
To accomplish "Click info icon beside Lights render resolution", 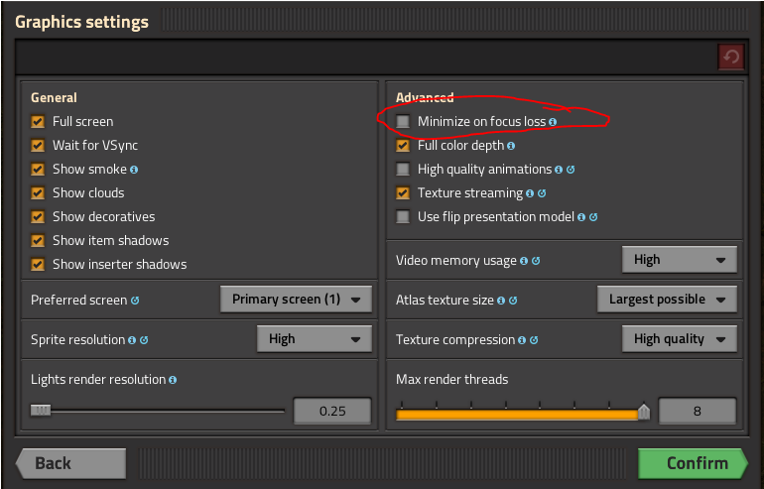I will [x=173, y=380].
